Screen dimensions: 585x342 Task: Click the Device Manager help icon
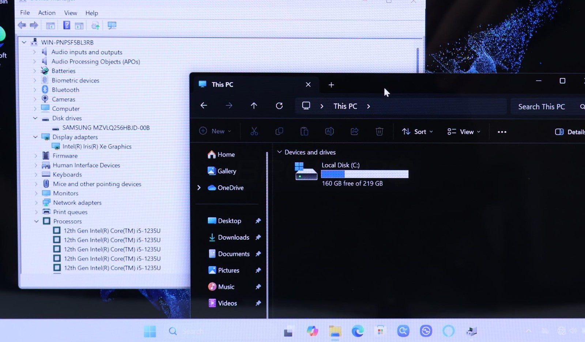[x=67, y=25]
